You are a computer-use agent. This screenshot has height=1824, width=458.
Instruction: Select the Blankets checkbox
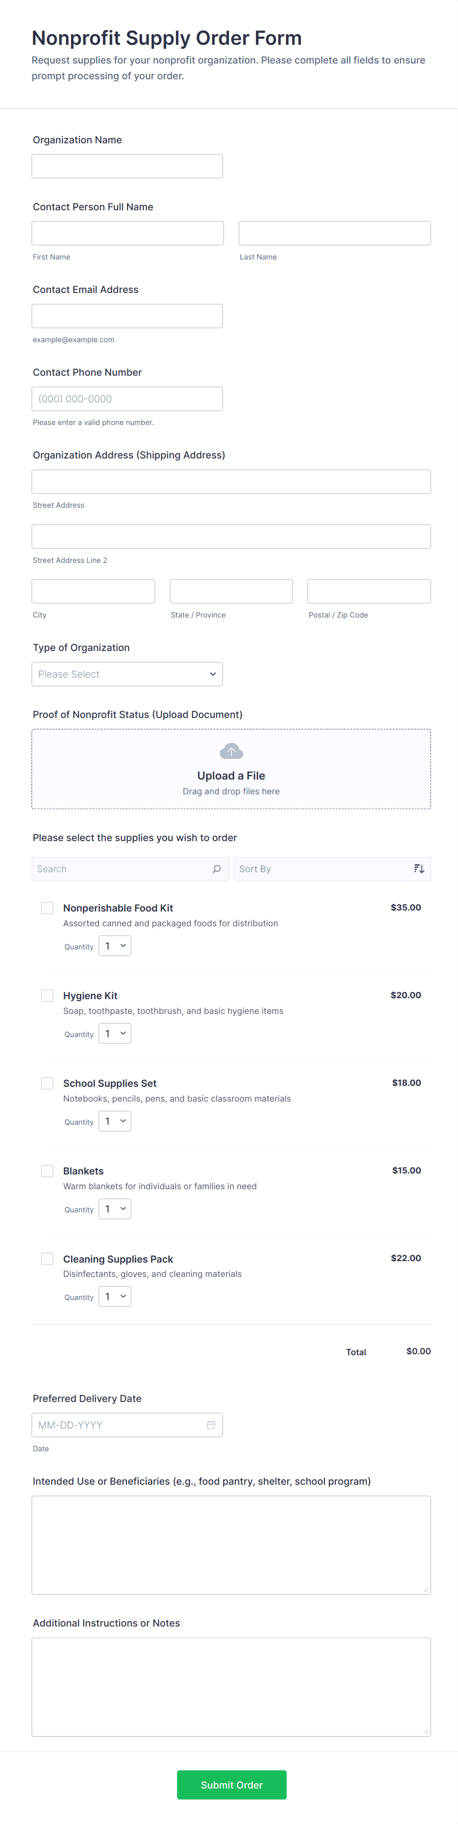(47, 1171)
